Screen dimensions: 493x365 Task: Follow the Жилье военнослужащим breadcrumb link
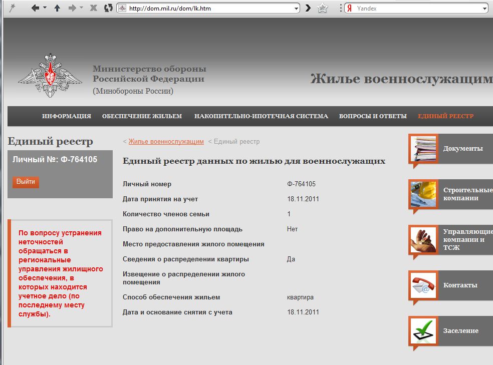click(x=166, y=142)
